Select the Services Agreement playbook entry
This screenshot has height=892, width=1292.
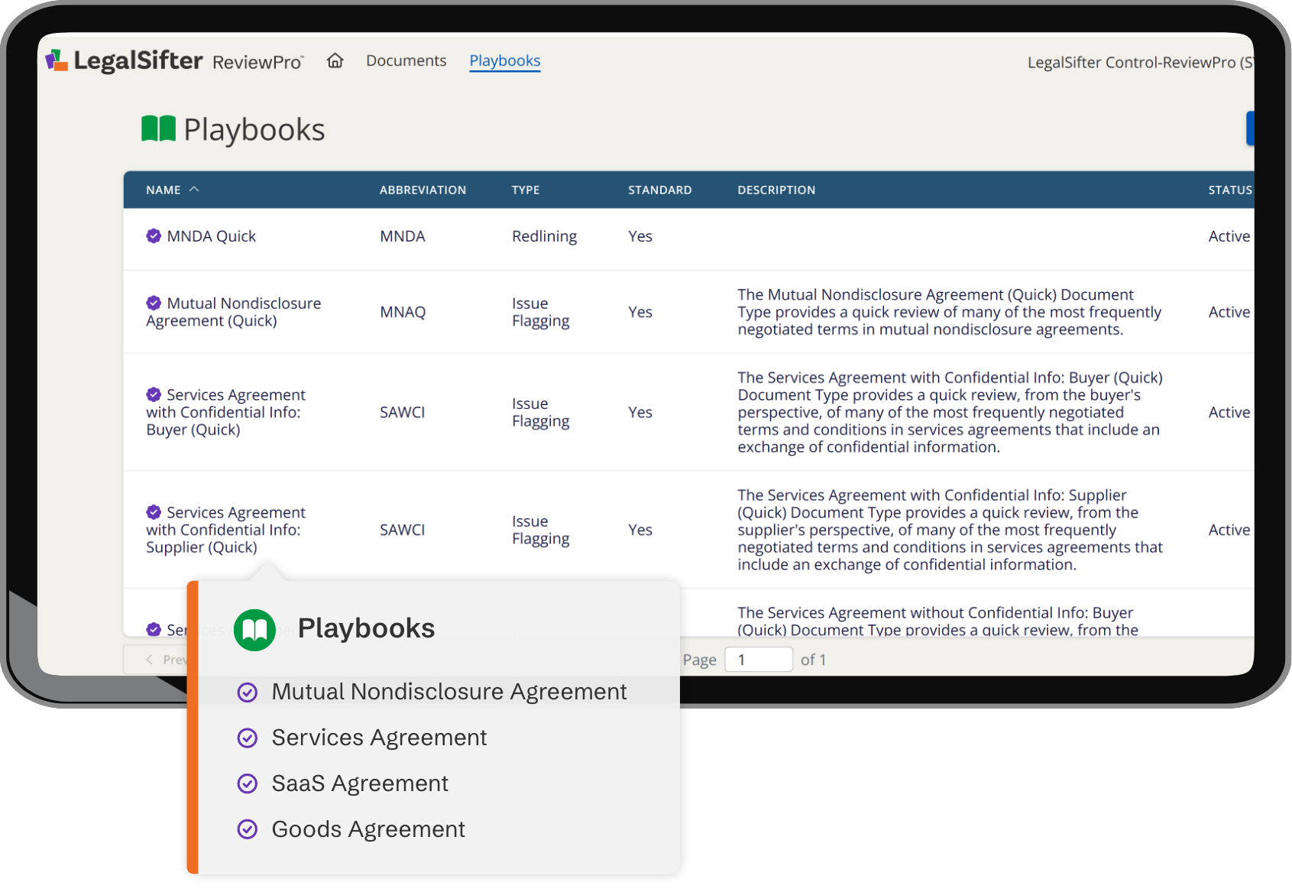pyautogui.click(x=379, y=738)
